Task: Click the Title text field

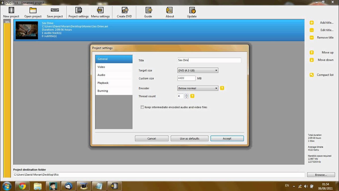Action: tap(209, 60)
